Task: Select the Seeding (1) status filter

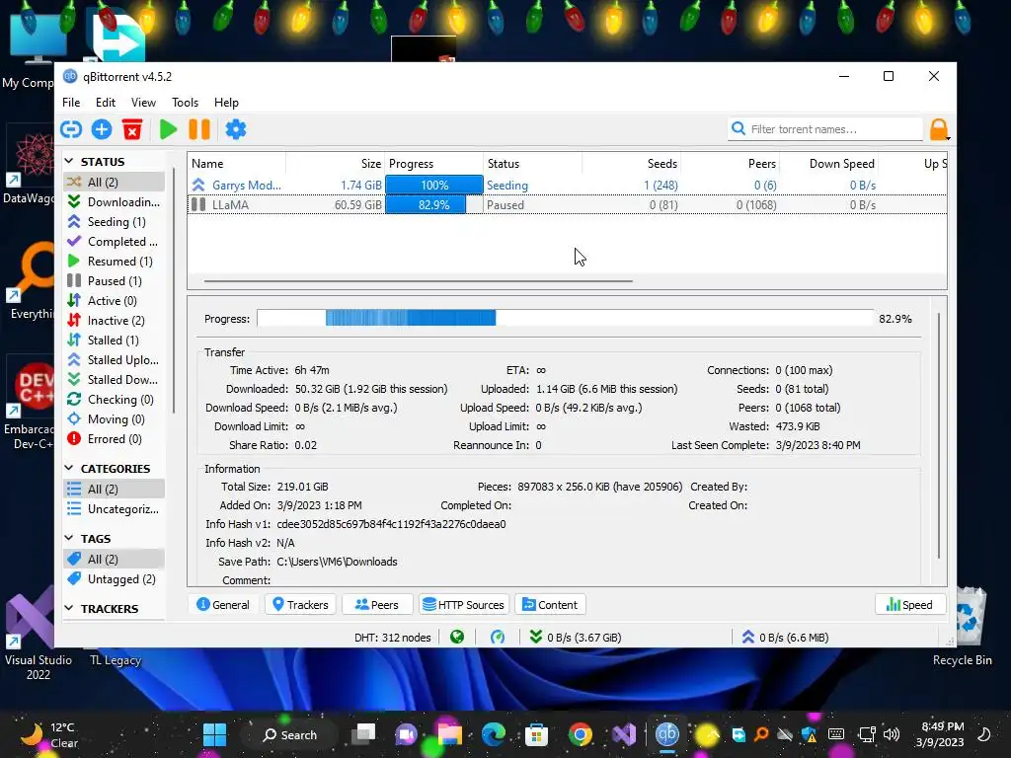Action: point(115,222)
